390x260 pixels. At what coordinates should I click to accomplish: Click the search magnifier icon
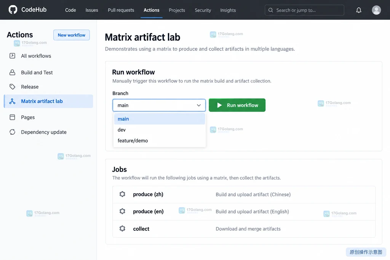(271, 10)
